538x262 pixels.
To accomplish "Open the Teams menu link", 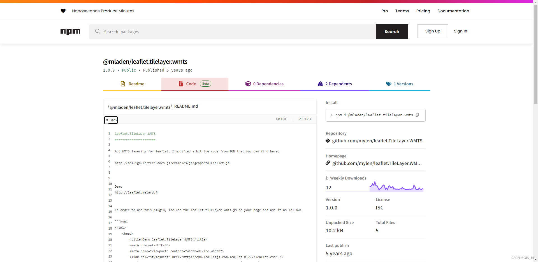I will pyautogui.click(x=402, y=11).
